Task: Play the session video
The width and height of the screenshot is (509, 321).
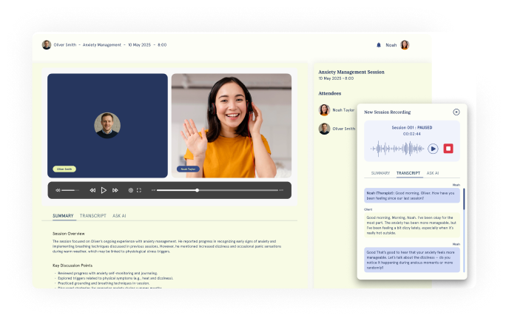Action: [104, 190]
